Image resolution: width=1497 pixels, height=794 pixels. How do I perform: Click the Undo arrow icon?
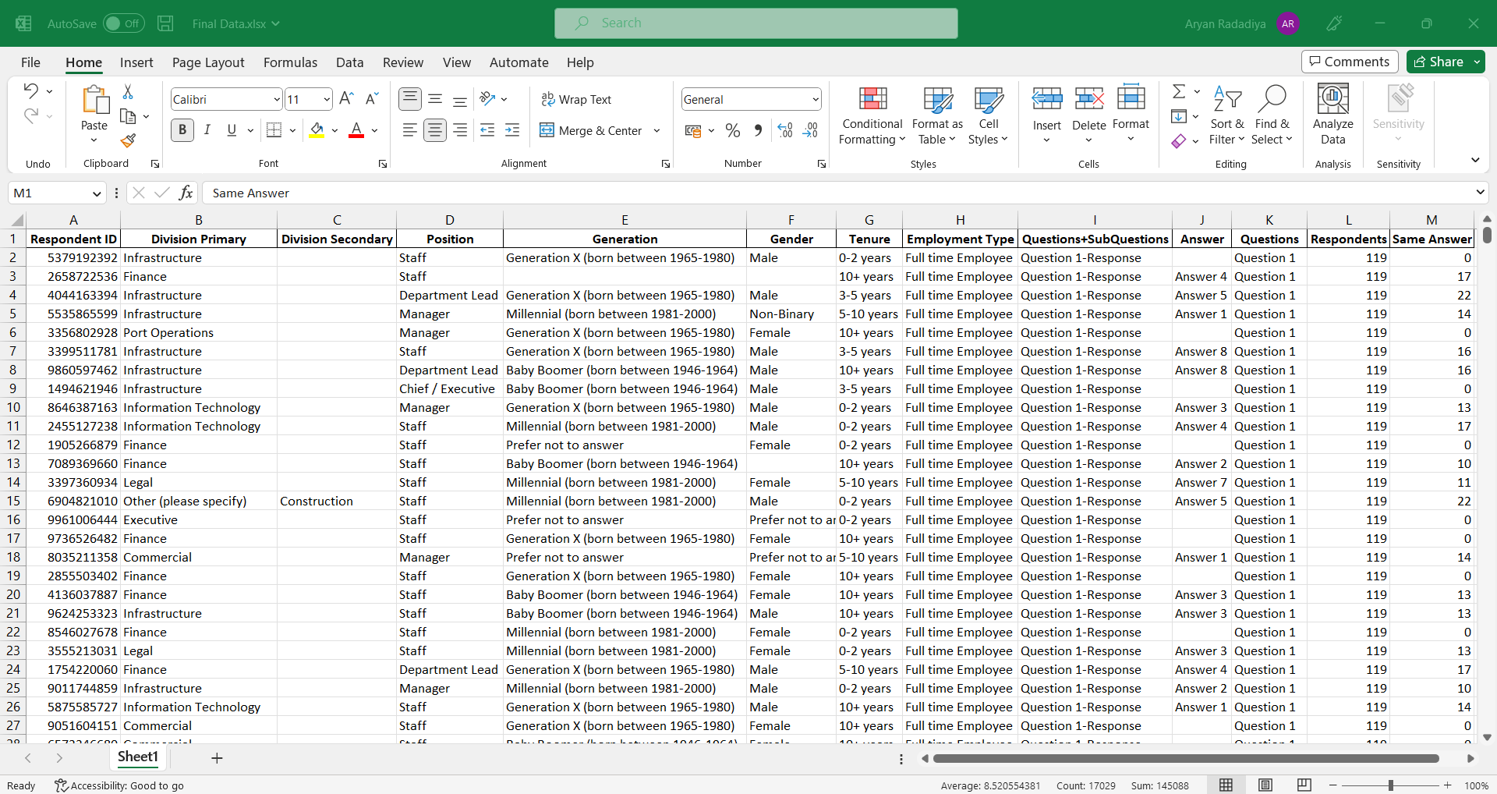pos(30,91)
